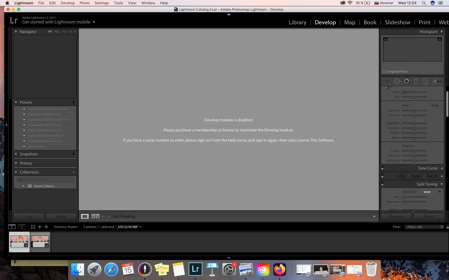Add a new snapshot with plus icon
Image resolution: width=449 pixels, height=280 pixels.
click(x=73, y=154)
